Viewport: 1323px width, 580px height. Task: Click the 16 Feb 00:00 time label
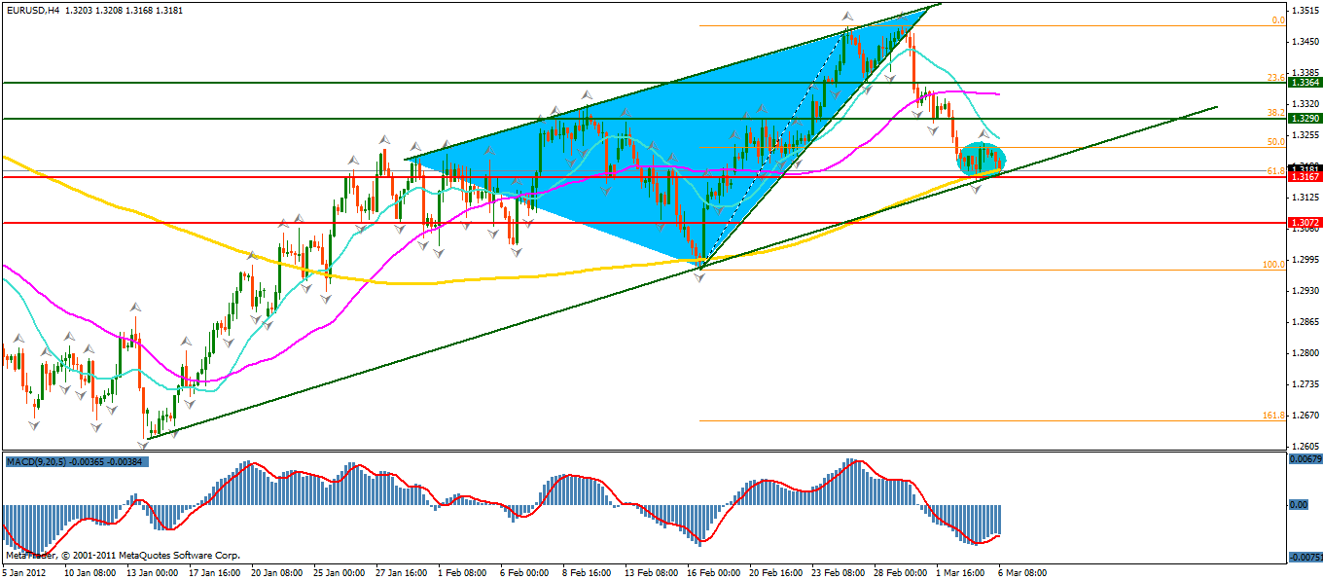click(713, 573)
